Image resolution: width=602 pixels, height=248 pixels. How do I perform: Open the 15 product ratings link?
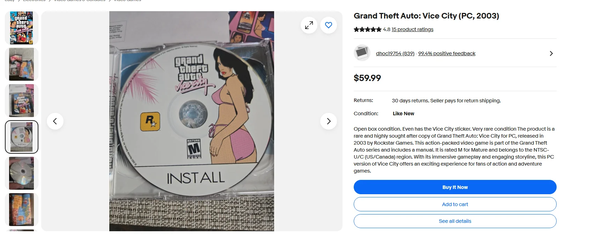coord(412,29)
